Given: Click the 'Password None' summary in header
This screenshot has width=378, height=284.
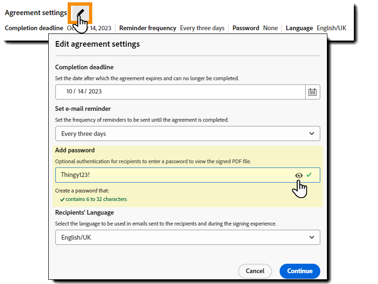Looking at the screenshot, I should (x=255, y=28).
